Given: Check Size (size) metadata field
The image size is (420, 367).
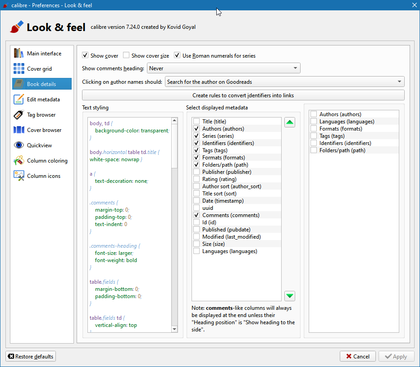Looking at the screenshot, I should coord(196,244).
